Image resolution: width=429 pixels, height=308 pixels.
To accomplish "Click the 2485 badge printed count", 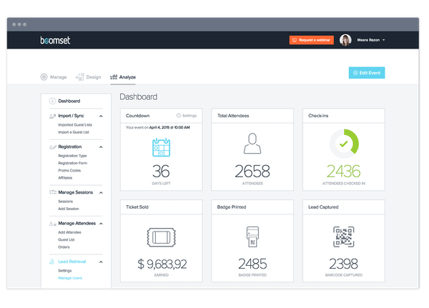I will click(x=252, y=264).
